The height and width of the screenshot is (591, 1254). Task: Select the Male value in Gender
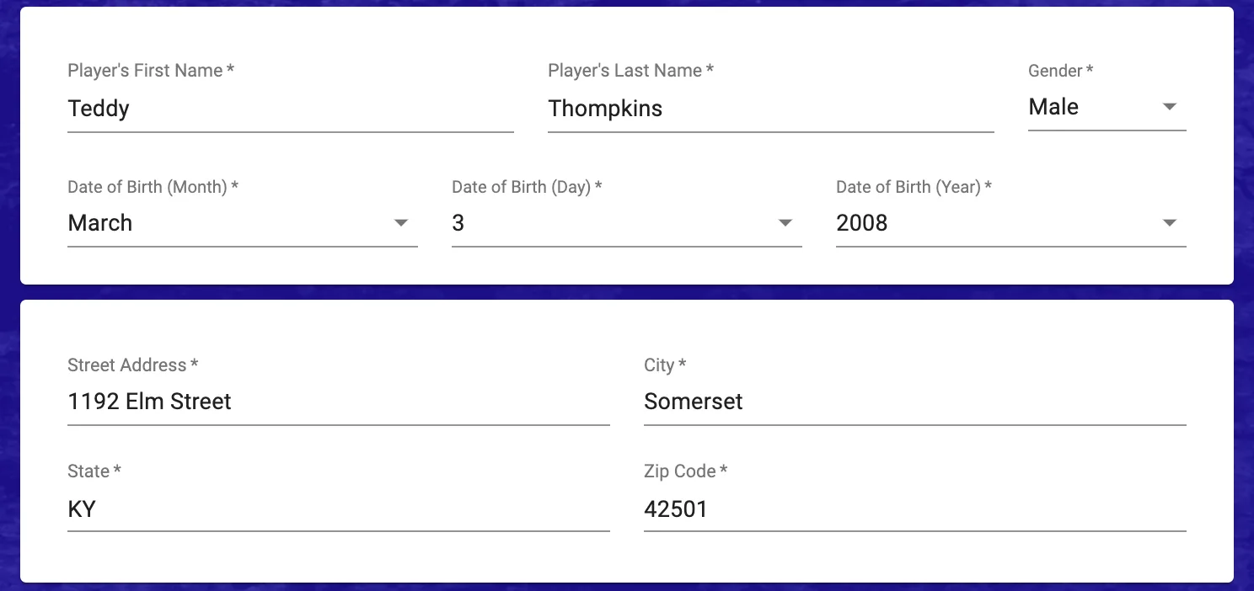[x=1053, y=107]
